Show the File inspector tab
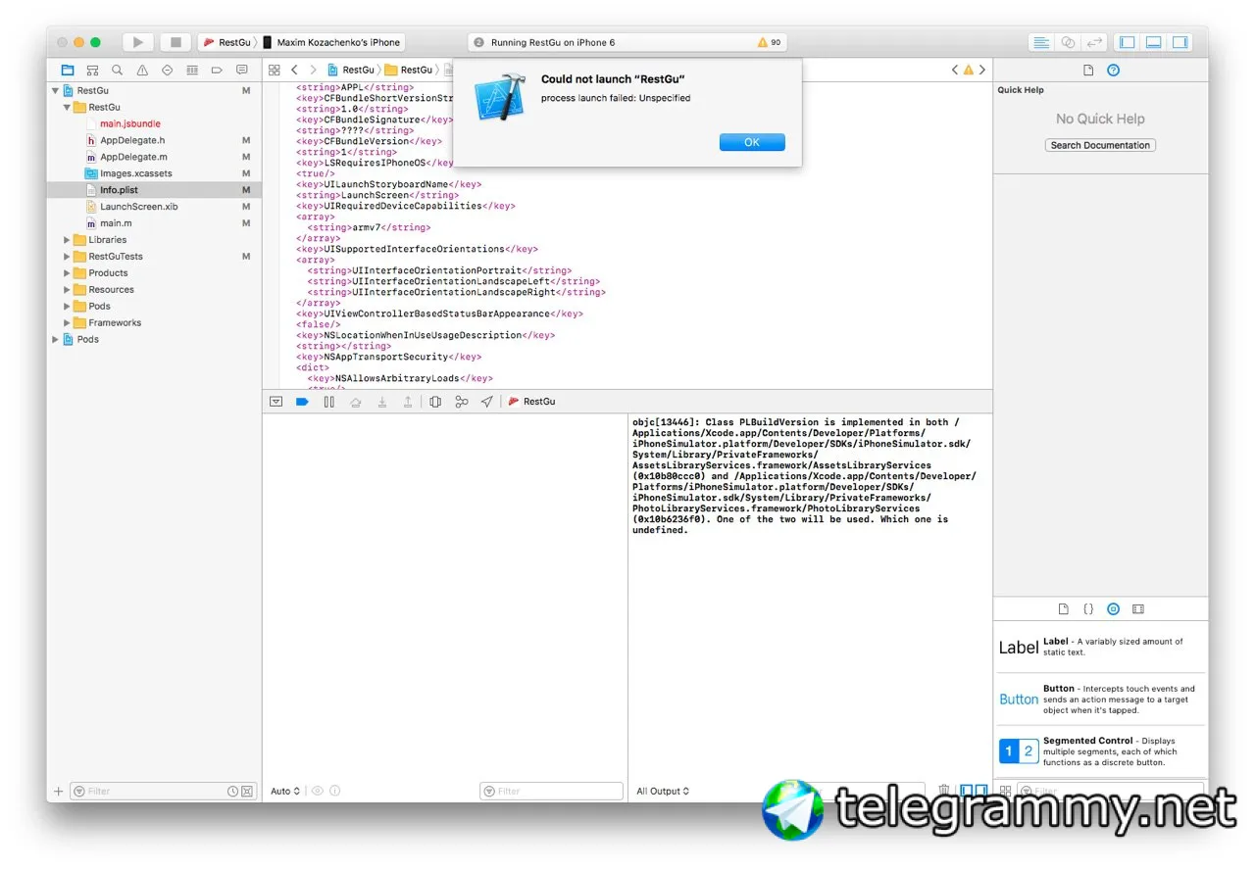 pos(1087,71)
